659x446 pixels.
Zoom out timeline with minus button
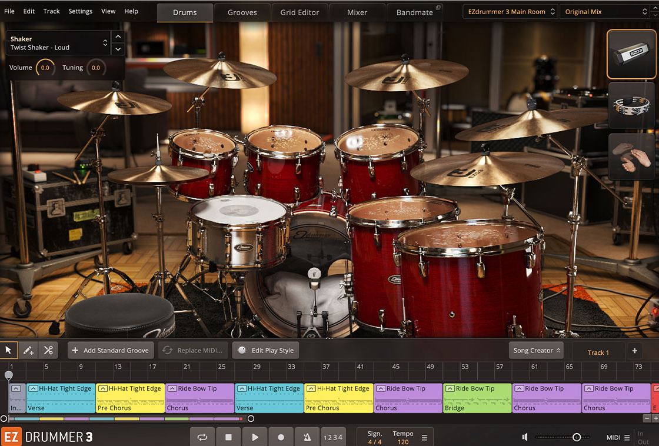(x=647, y=418)
